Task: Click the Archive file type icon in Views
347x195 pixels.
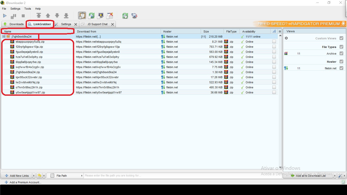Action: tap(286, 53)
